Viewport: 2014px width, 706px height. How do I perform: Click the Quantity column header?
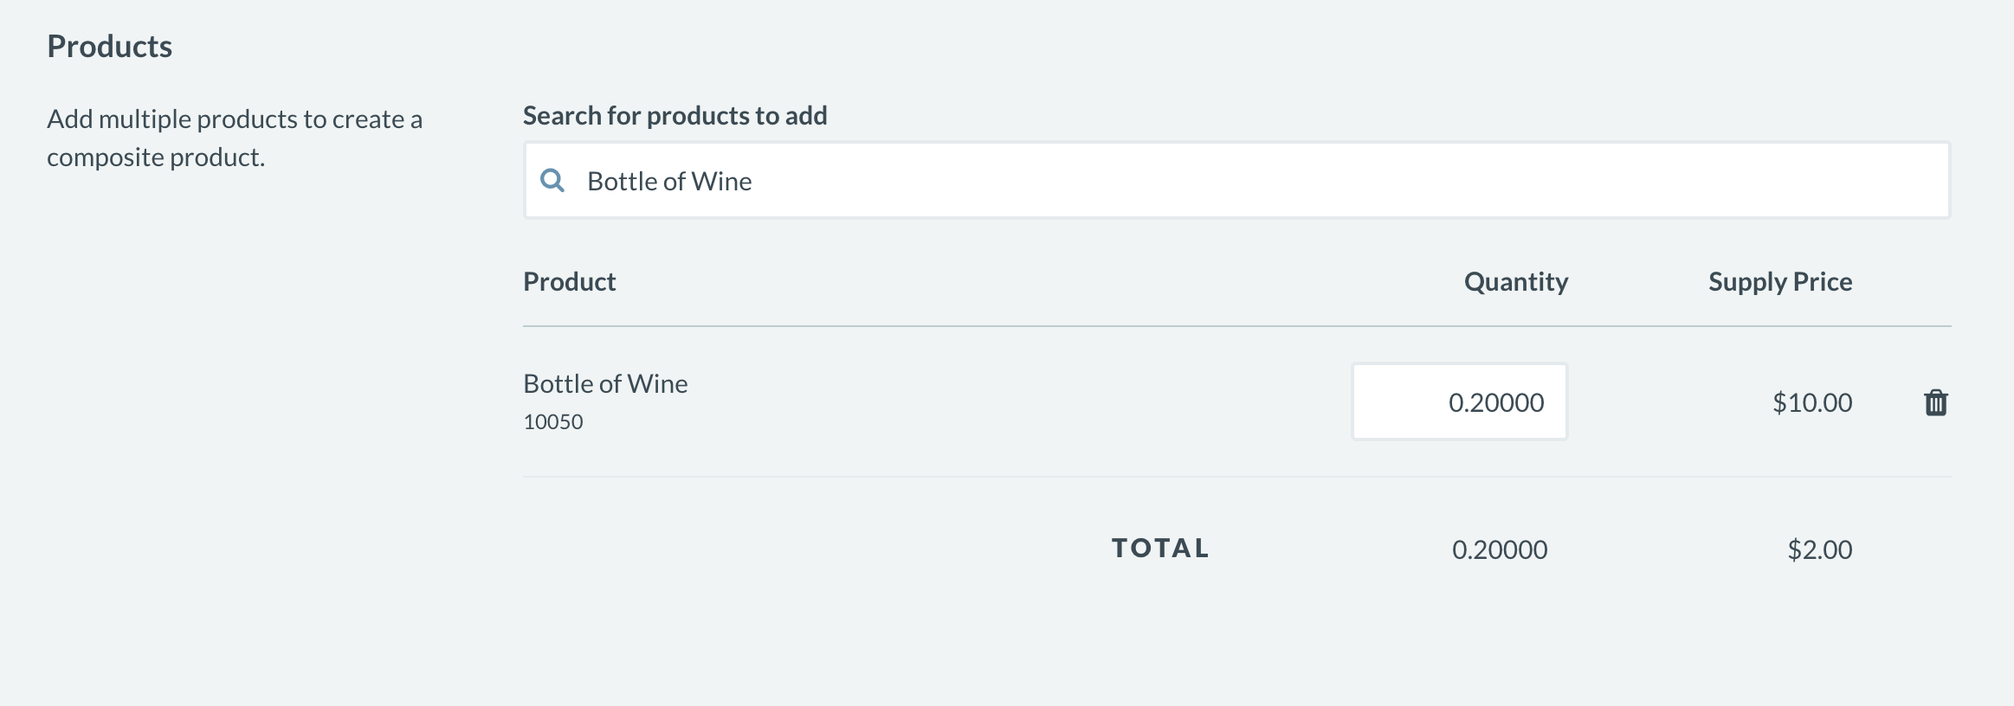pos(1515,282)
